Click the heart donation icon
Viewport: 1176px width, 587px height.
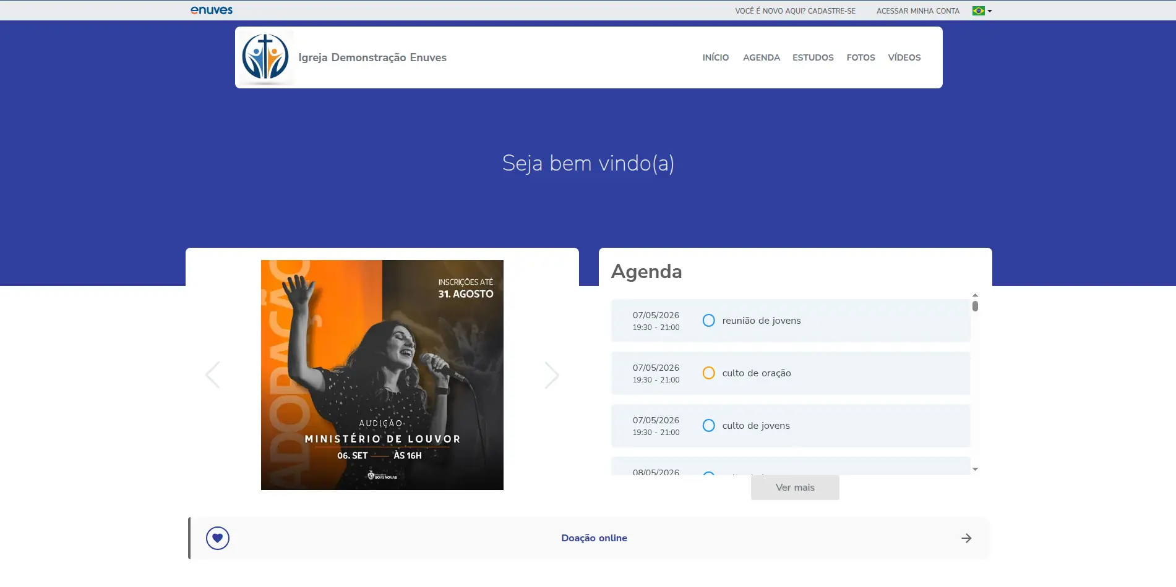coord(218,538)
